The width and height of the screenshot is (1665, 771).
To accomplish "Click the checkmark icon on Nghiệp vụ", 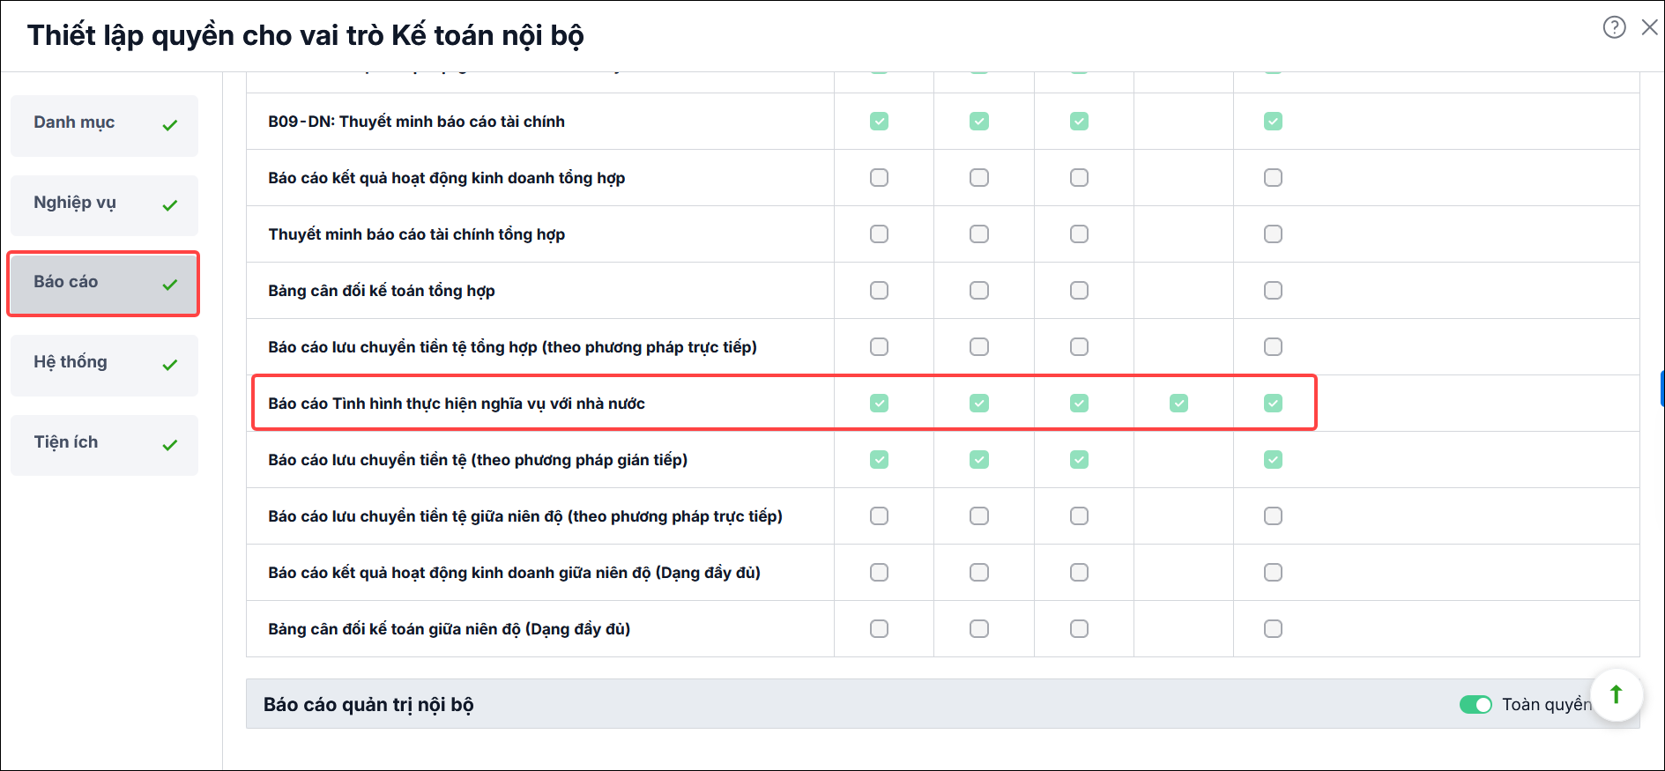I will point(170,205).
